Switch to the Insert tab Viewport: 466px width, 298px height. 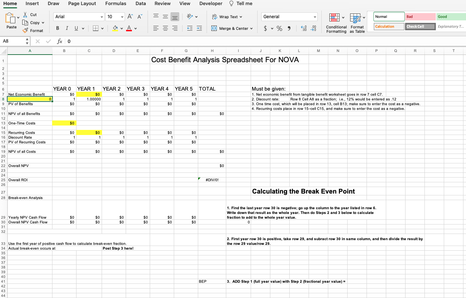pos(32,4)
